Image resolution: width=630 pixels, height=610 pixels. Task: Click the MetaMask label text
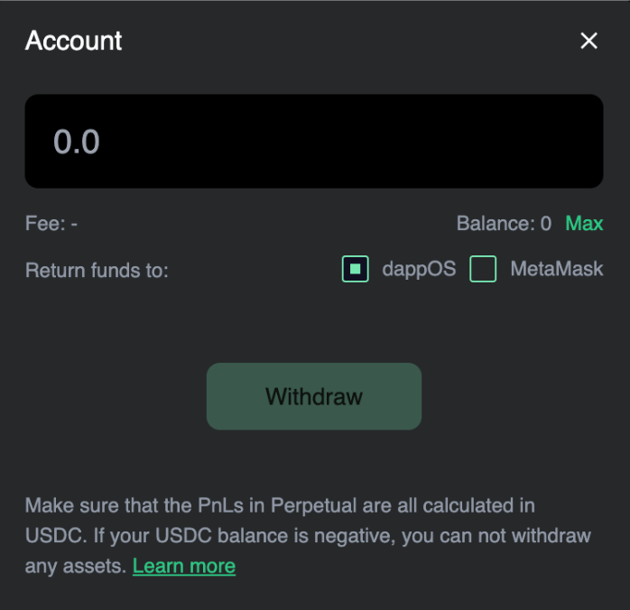tap(556, 269)
